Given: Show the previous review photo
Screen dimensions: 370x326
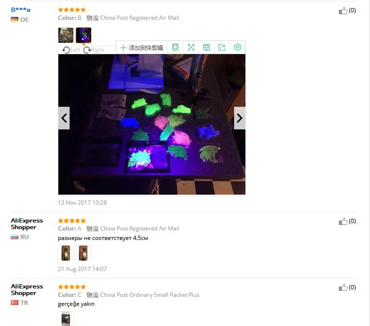Looking at the screenshot, I should coord(64,118).
